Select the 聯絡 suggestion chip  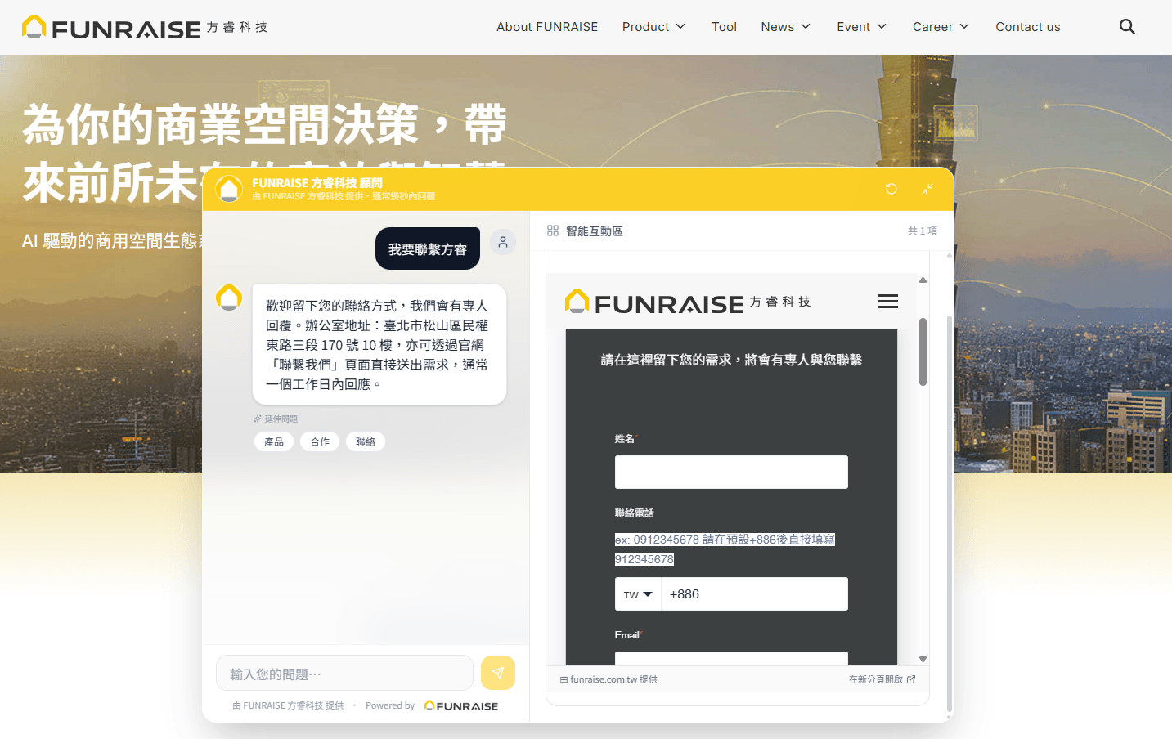pos(366,441)
